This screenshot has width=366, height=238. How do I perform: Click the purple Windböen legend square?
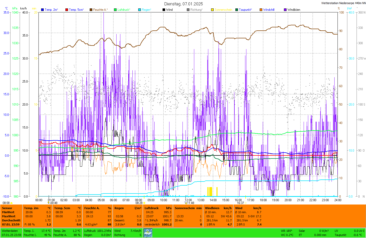(285, 10)
